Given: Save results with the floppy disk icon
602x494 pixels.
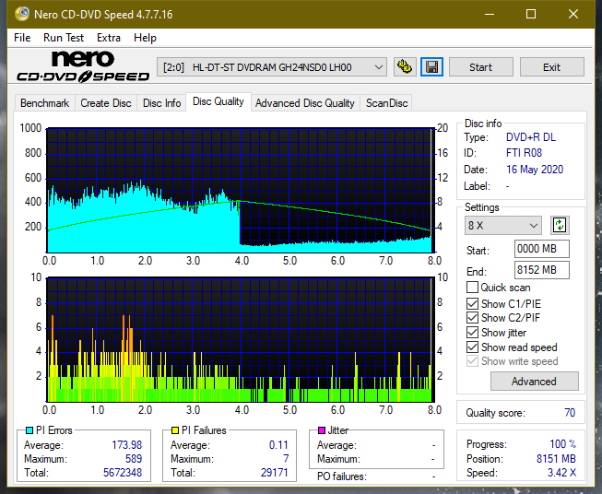Looking at the screenshot, I should point(432,67).
